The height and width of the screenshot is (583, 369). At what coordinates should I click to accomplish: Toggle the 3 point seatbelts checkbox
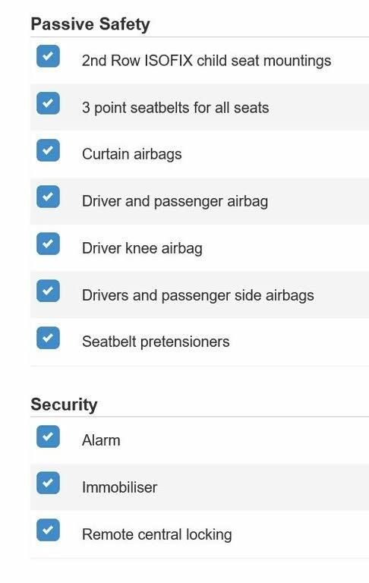[48, 103]
